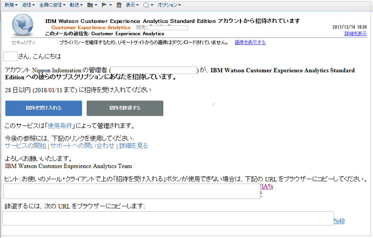Open the 使用条件 link
This screenshot has height=238, width=373.
(x=60, y=126)
